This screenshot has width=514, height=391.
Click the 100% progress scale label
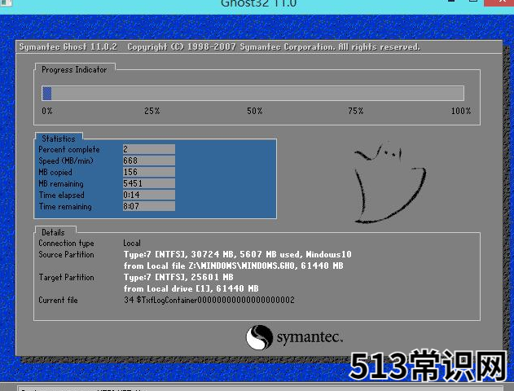pos(461,111)
